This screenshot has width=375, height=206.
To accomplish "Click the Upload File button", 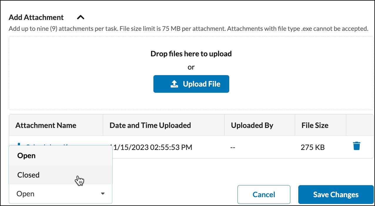I will (191, 84).
